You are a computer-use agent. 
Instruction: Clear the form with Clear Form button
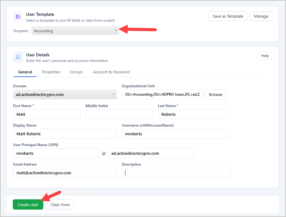pyautogui.click(x=60, y=204)
